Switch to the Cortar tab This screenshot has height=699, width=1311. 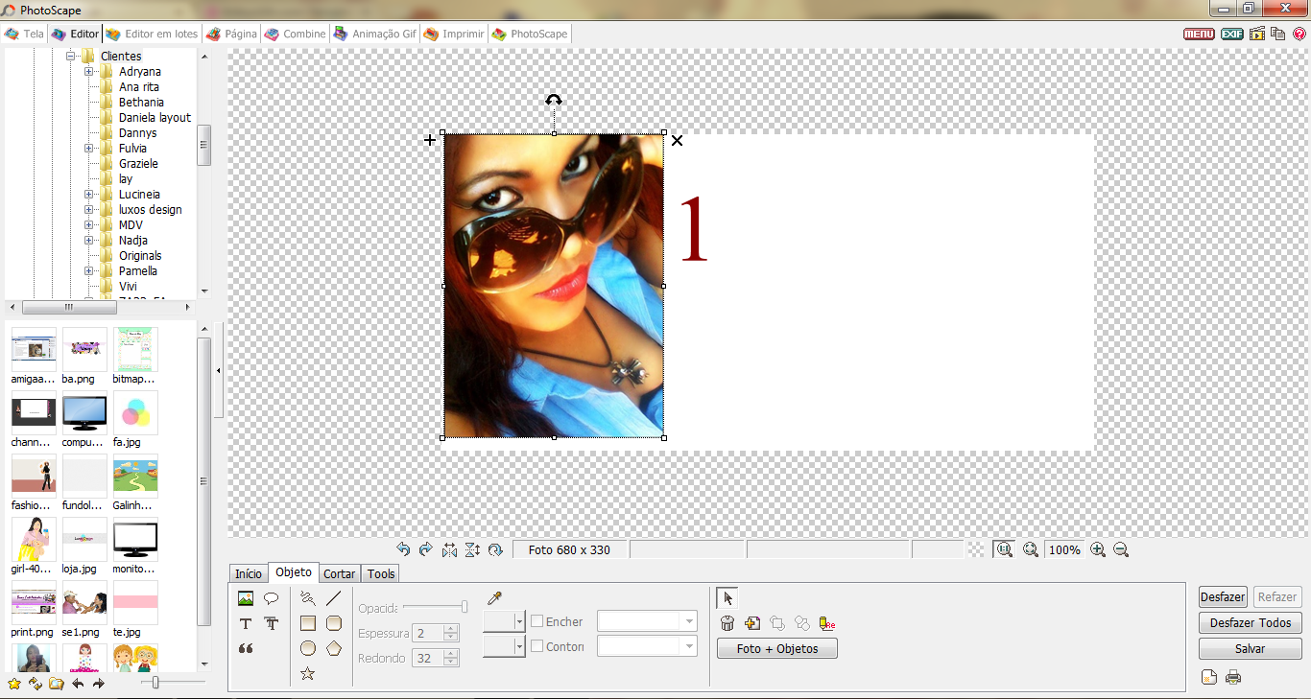(x=340, y=573)
